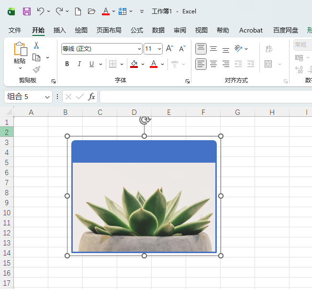Create a new blank workbook
Viewport: 312px width, 289px height.
(78, 11)
